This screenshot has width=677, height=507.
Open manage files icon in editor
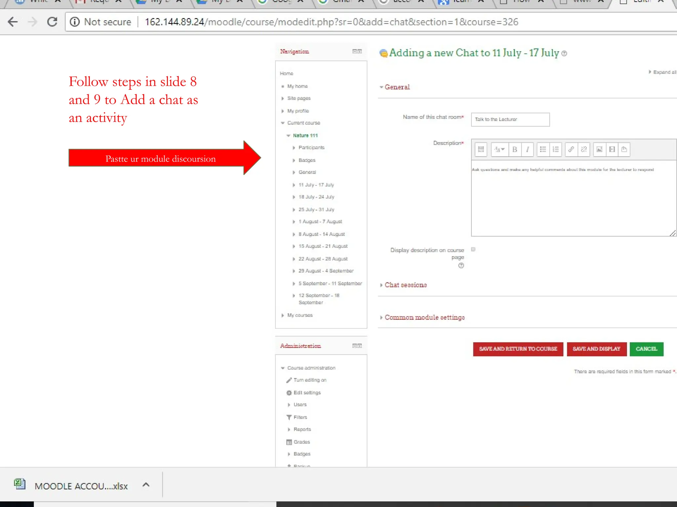[x=624, y=150]
